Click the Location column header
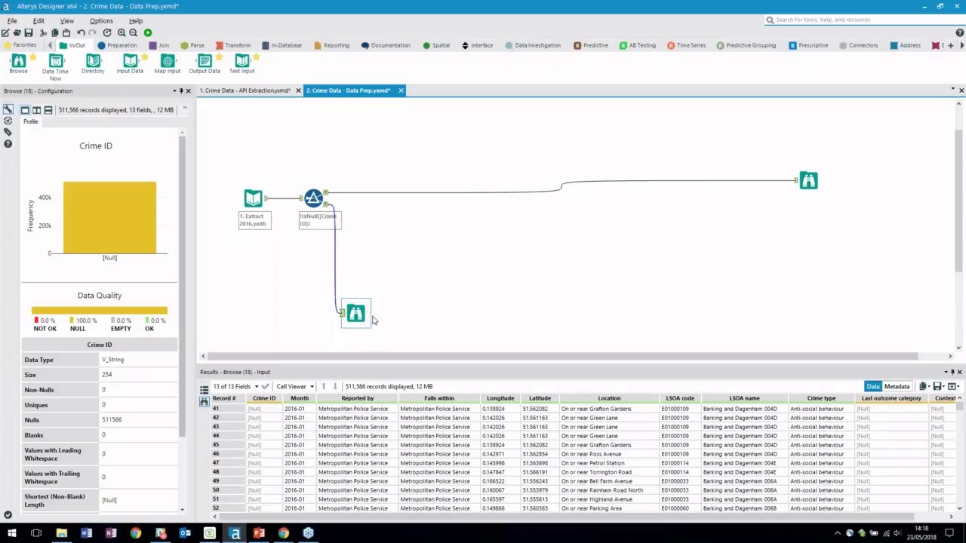966x543 pixels. point(609,398)
